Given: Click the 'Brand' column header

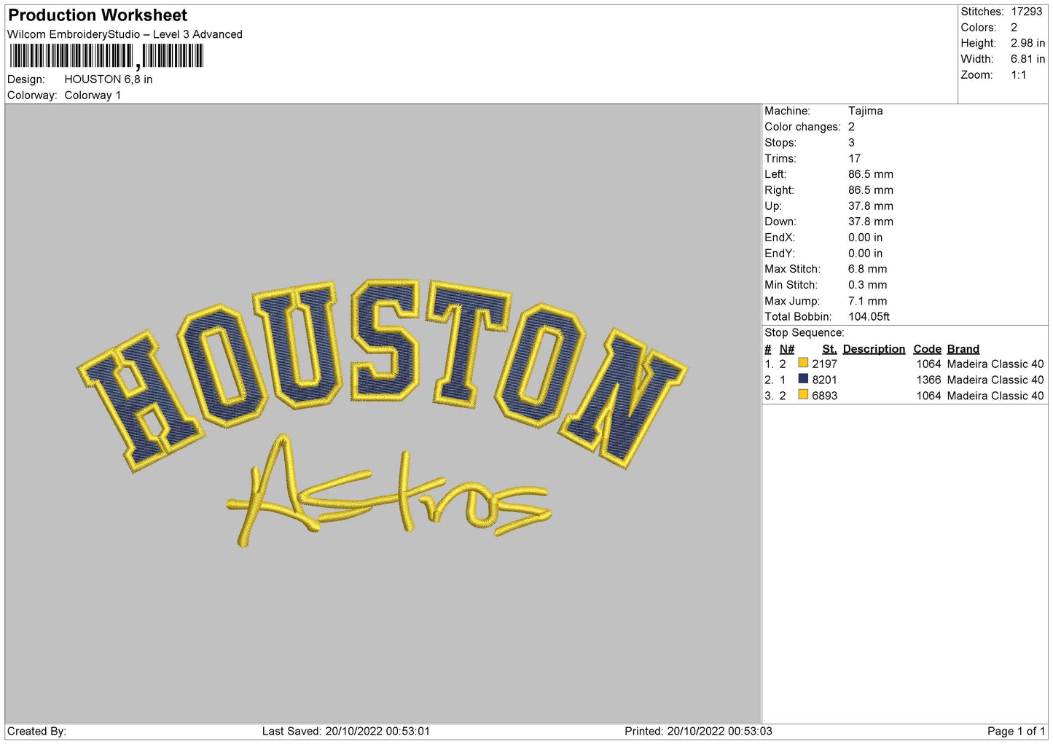Looking at the screenshot, I should point(963,349).
